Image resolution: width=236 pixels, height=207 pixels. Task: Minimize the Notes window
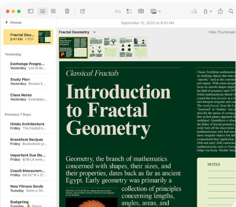(13, 11)
